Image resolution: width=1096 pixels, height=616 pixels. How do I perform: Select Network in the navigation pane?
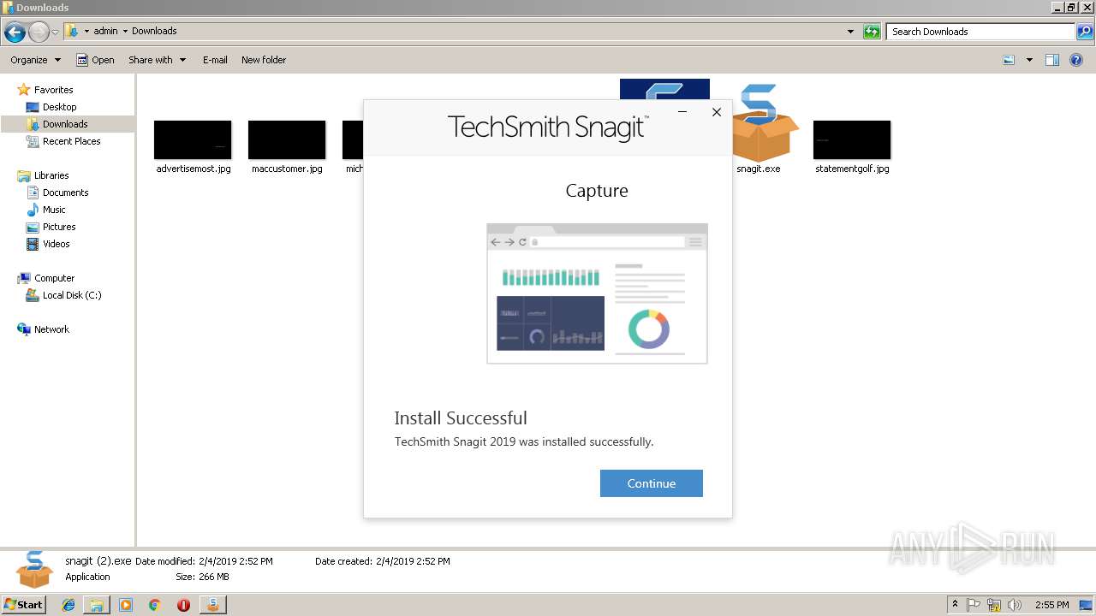[51, 329]
